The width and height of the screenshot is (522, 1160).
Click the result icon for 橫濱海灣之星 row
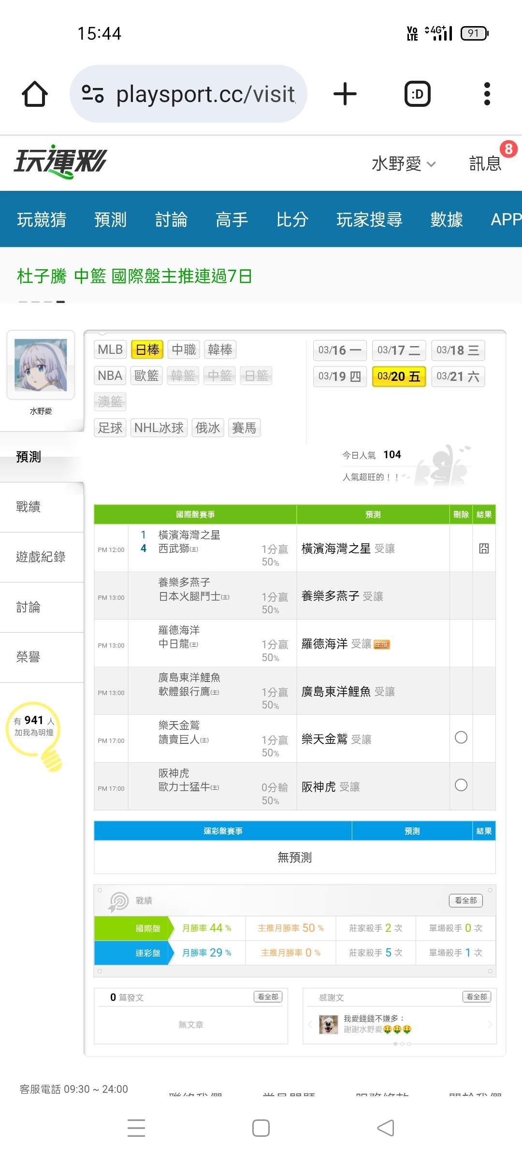[x=484, y=549]
